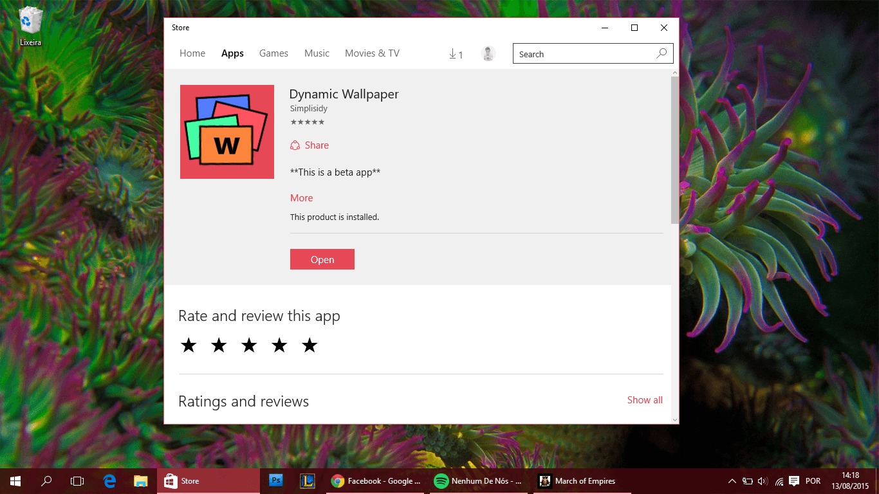Open the Lixeira recycle bin icon

30,26
